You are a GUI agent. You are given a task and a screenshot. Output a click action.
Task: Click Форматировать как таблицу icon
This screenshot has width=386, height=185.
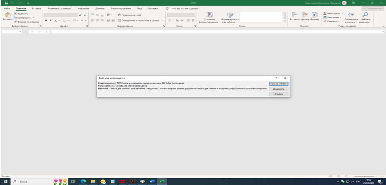click(x=230, y=15)
